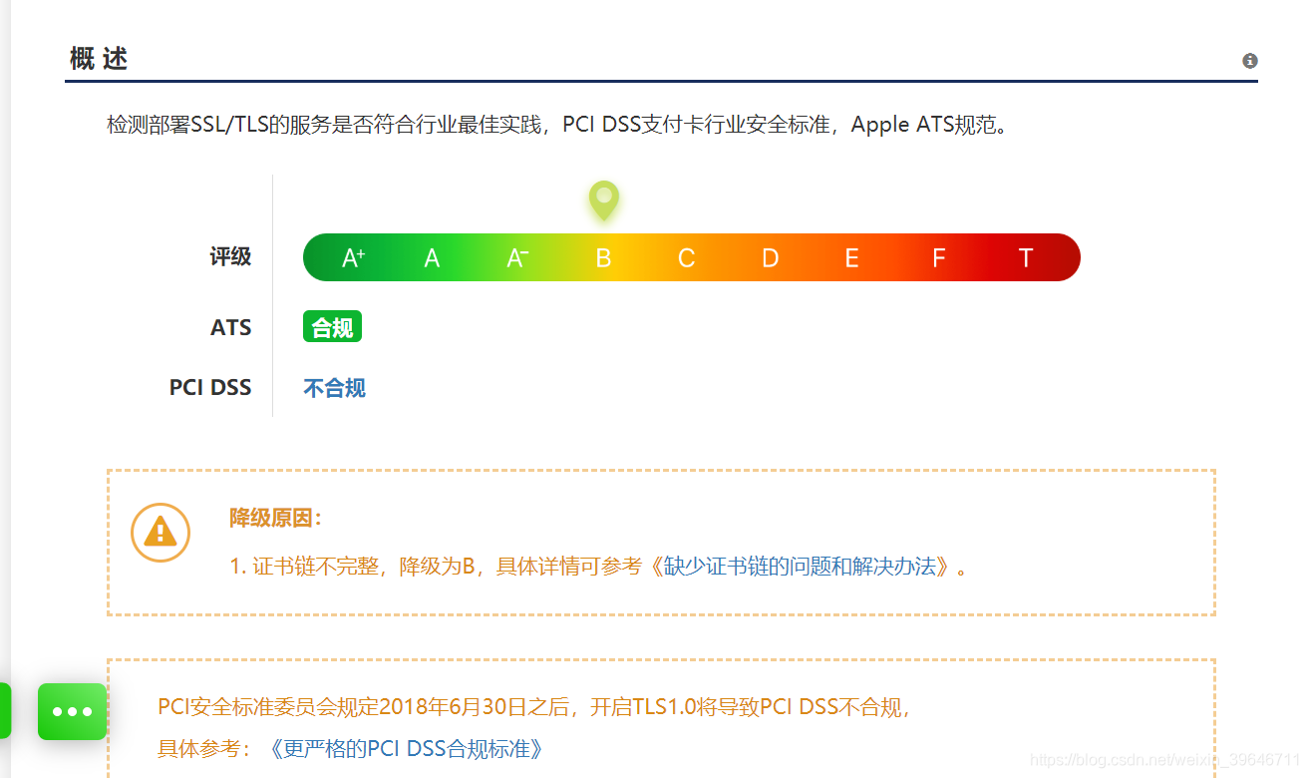Click the D grade on rating bar
Viewport: 1308px width, 778px height.
coord(770,258)
